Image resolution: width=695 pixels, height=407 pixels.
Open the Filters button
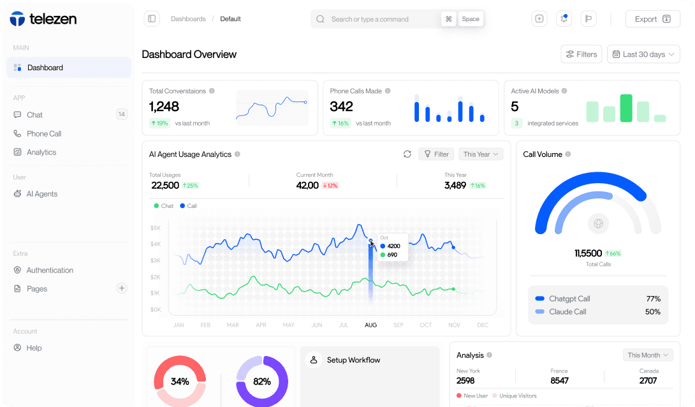click(x=581, y=54)
